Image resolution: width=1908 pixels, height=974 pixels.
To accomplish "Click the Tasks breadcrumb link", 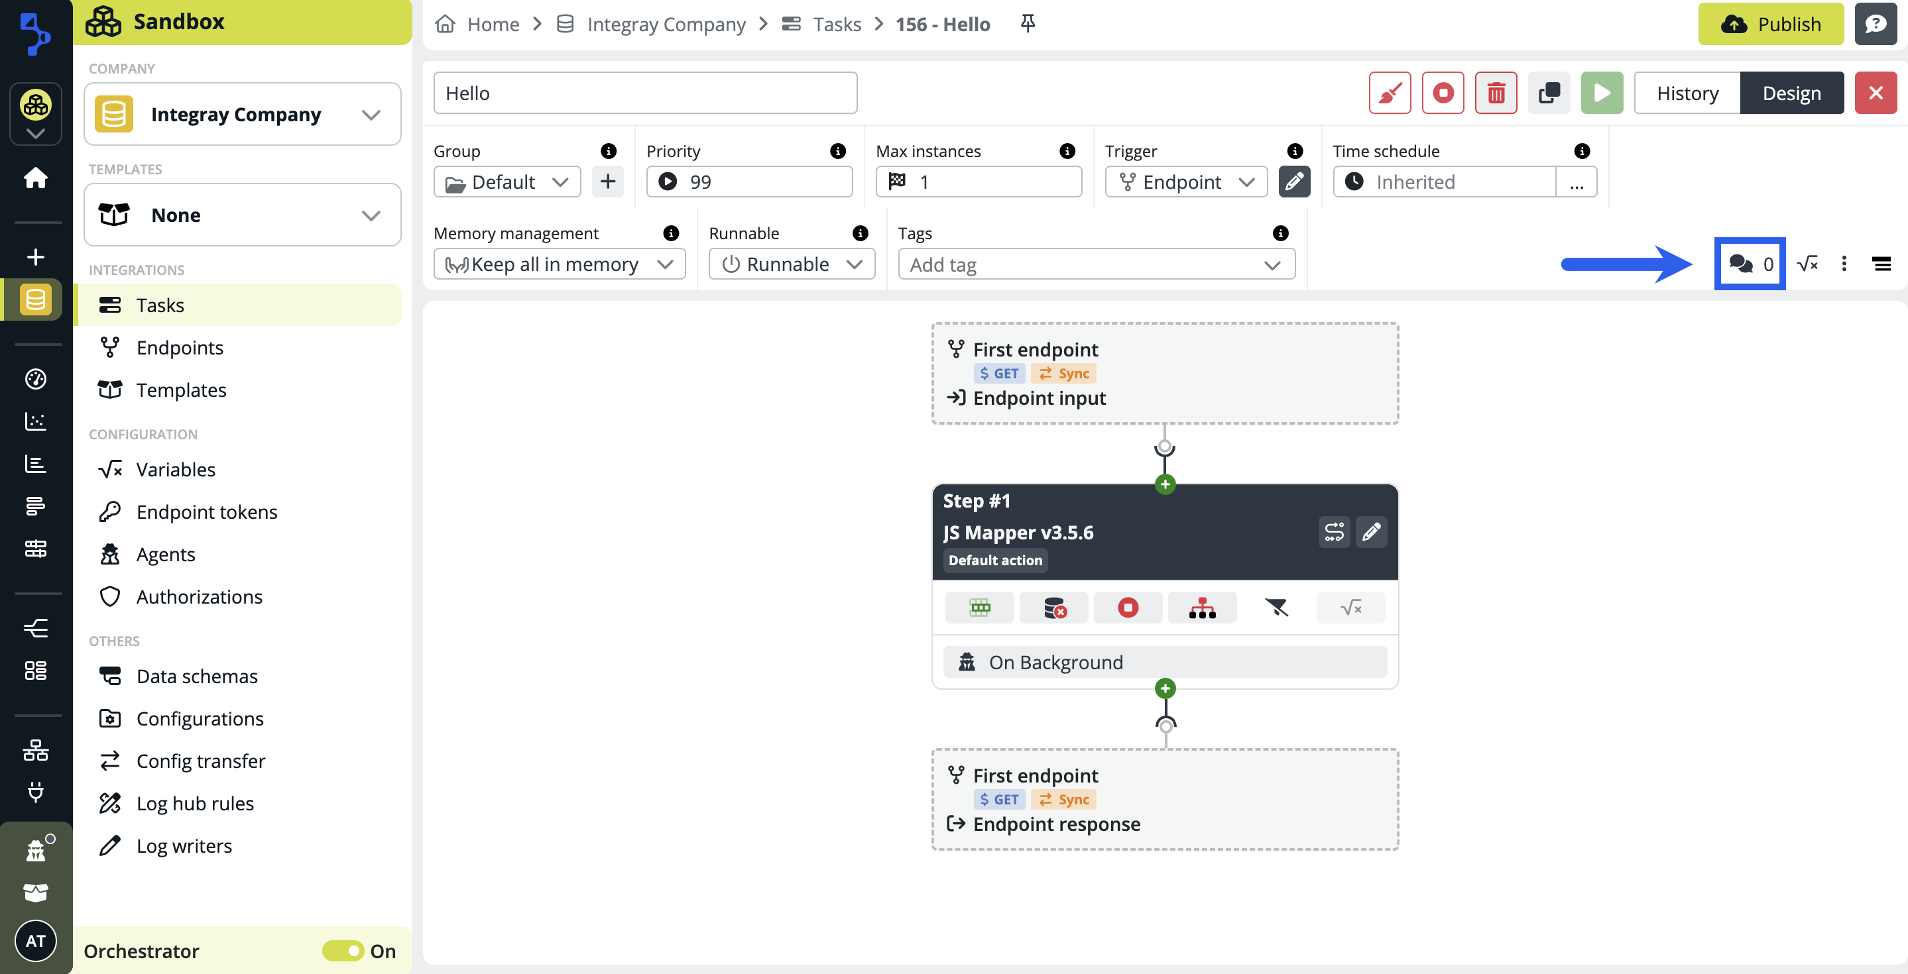I will pos(836,25).
